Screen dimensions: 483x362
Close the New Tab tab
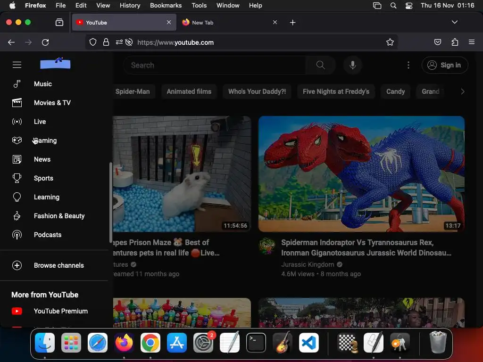click(275, 22)
